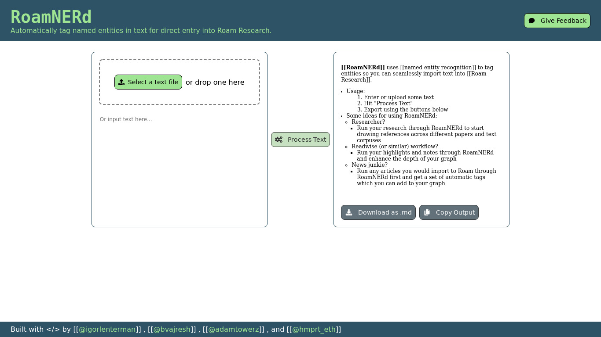This screenshot has height=337, width=601.
Task: Click the bullet 'Some ideas for using RoamNERd:'
Action: coord(392,116)
